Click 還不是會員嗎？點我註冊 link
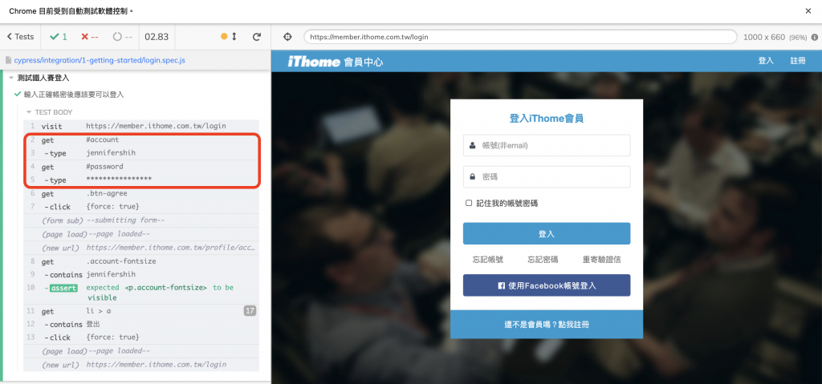This screenshot has height=384, width=822. click(546, 325)
